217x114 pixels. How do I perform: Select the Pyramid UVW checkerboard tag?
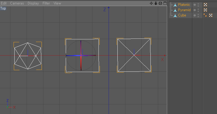tap(206, 10)
